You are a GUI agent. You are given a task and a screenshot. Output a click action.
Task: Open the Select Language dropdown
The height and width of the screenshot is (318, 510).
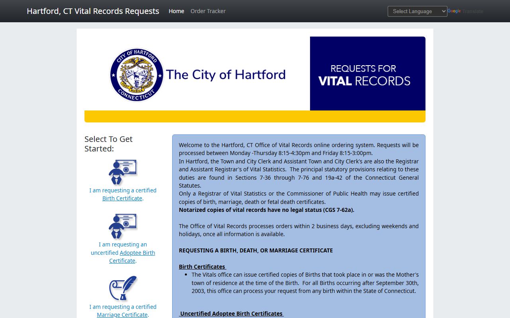[x=417, y=11]
